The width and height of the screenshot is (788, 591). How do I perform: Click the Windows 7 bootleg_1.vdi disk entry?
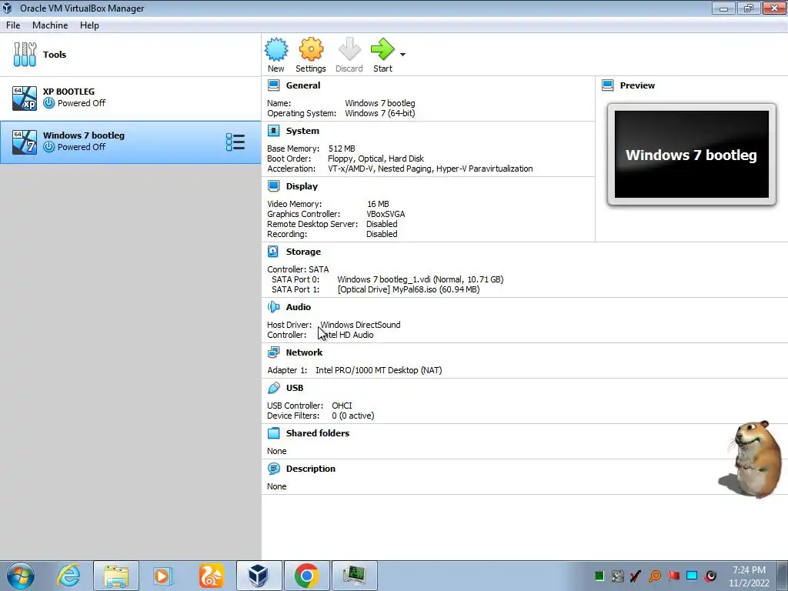[420, 279]
